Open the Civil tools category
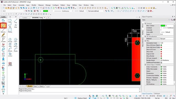176x99 pixels. (3, 59)
